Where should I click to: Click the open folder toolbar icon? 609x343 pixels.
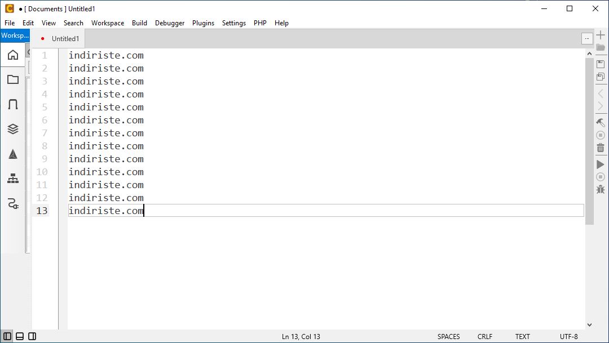pyautogui.click(x=601, y=47)
